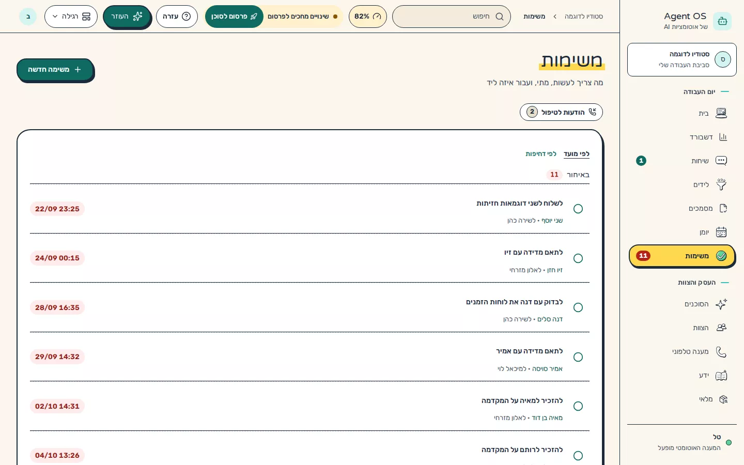Click the search magnifier icon

tap(499, 17)
